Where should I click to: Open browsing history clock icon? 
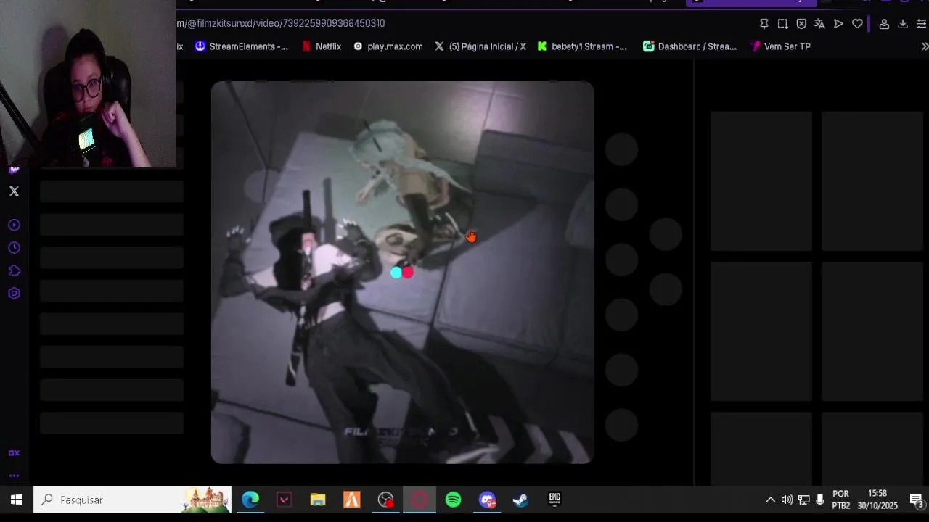(14, 248)
